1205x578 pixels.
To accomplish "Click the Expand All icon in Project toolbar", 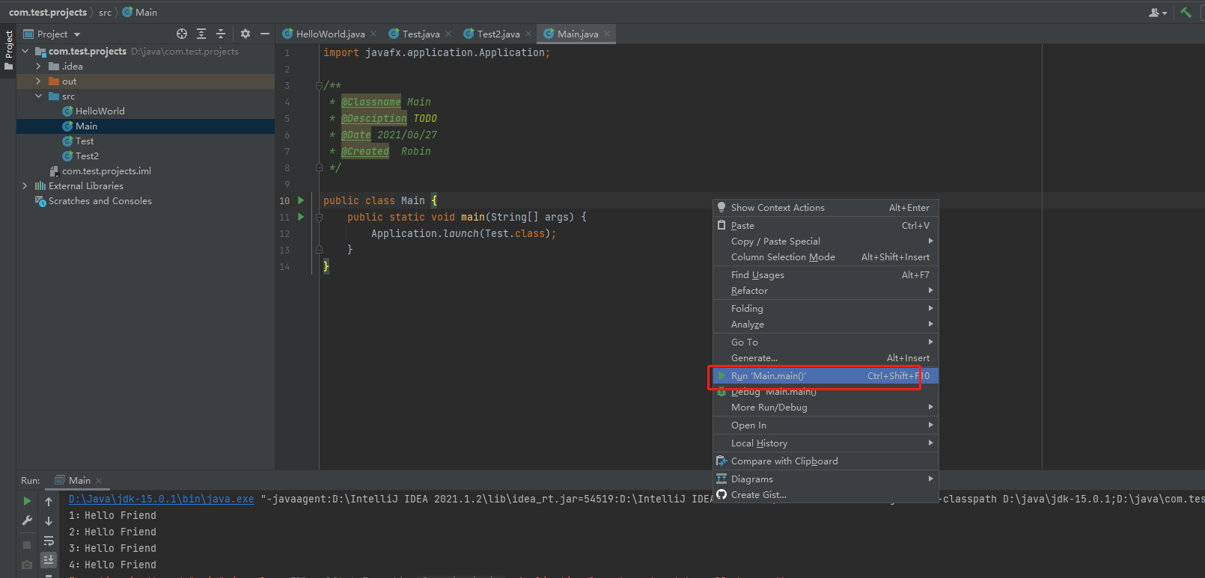I will (x=201, y=34).
